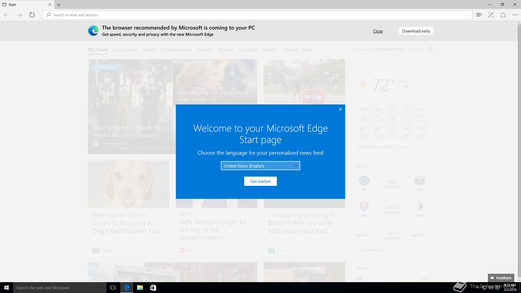Screen dimensions: 521x293
Task: Close the Start tab
Action: pyautogui.click(x=50, y=5)
